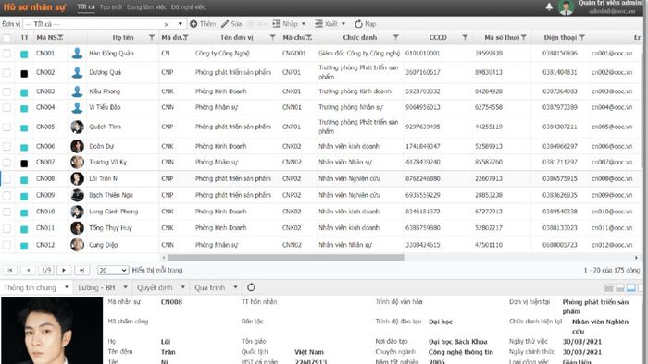648x364 pixels.
Task: Click the black status square of CN002
Action: click(24, 73)
